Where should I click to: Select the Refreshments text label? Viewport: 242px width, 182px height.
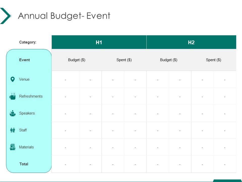pyautogui.click(x=31, y=96)
